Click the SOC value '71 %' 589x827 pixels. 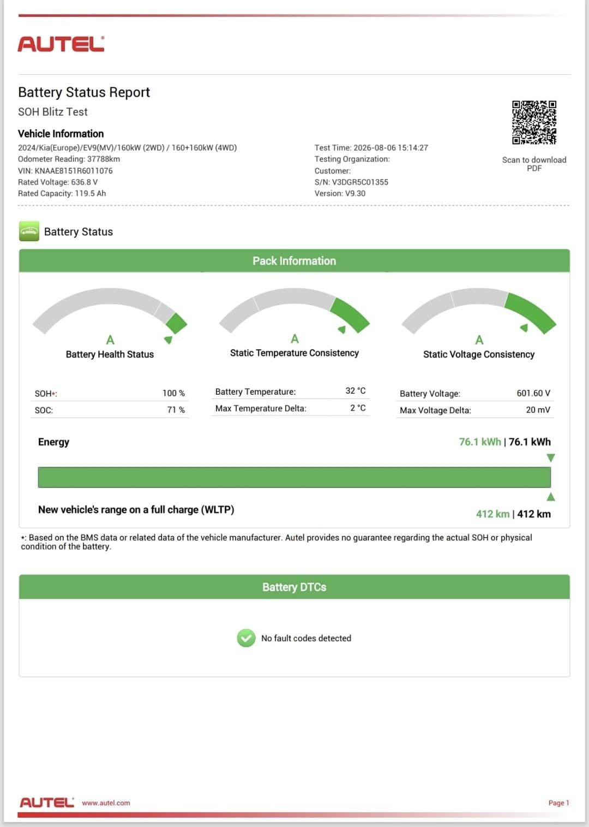[x=176, y=409]
